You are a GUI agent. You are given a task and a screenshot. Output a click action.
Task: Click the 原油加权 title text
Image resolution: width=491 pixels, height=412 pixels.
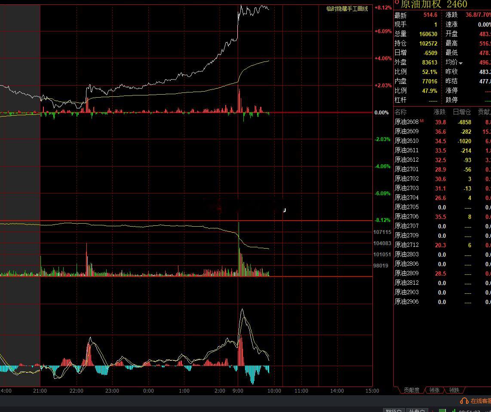point(421,4)
